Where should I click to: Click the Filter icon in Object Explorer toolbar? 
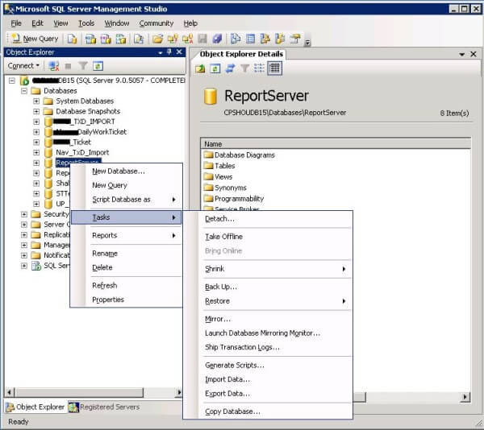click(x=83, y=66)
